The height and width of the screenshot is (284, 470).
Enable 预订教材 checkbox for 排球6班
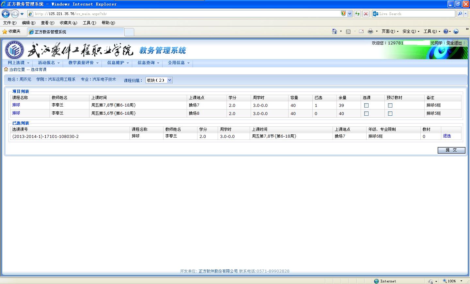point(390,106)
